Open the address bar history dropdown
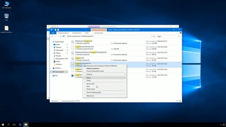226x127 pixels. pos(151,36)
